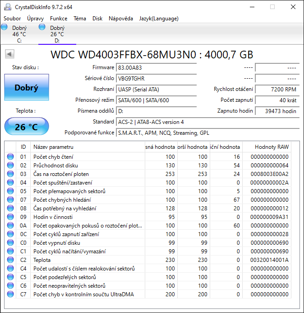Select the Počet neopravitelných sektorů text
The height and width of the screenshot is (313, 304).
[69, 286]
